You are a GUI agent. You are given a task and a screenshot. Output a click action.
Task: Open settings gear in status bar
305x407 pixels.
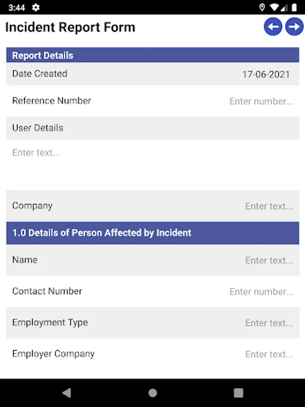tap(36, 8)
